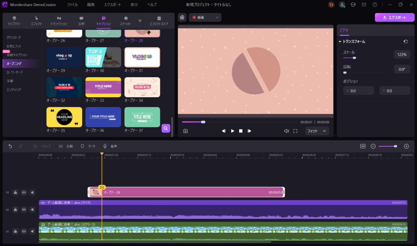Switch to the エフェクト tab

36,21
